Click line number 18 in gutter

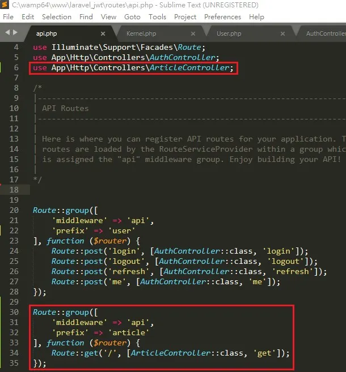pyautogui.click(x=14, y=190)
